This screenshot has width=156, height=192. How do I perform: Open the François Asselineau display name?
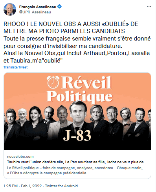38,7
